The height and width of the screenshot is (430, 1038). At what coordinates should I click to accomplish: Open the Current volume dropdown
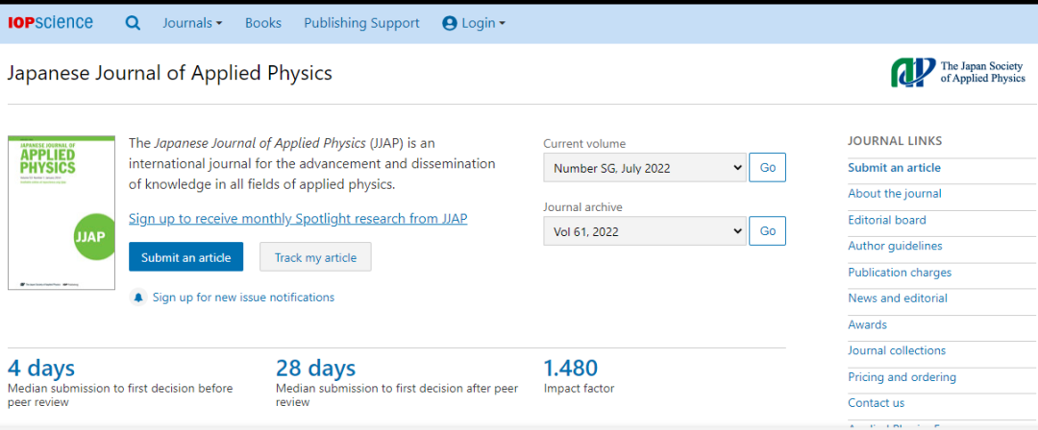point(644,168)
